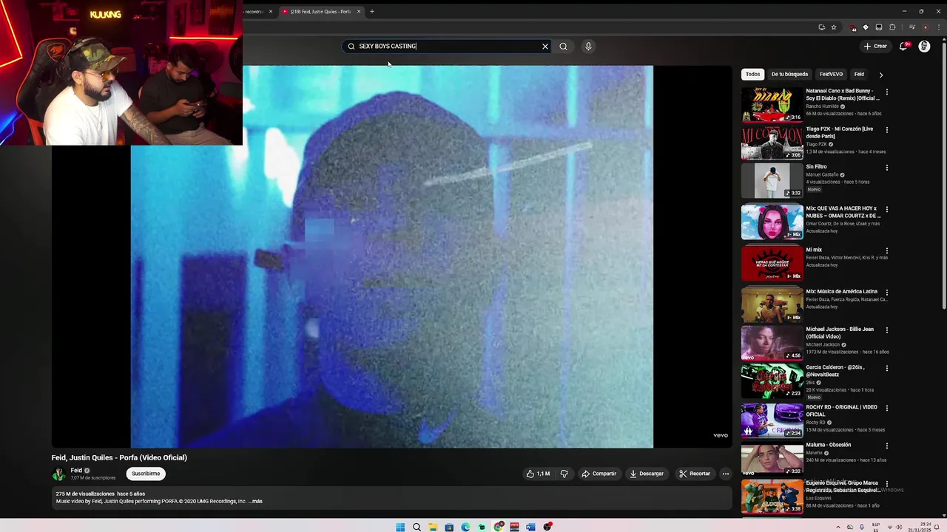Open options for Tiago PZK Mi Corazón

tap(887, 129)
